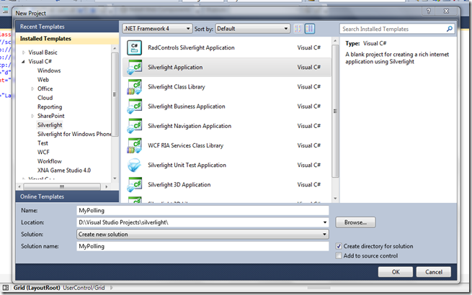472x295 pixels.
Task: Select Silverlight Business Application template name
Action: (187, 106)
